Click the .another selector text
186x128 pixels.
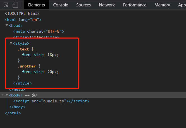[27, 66]
